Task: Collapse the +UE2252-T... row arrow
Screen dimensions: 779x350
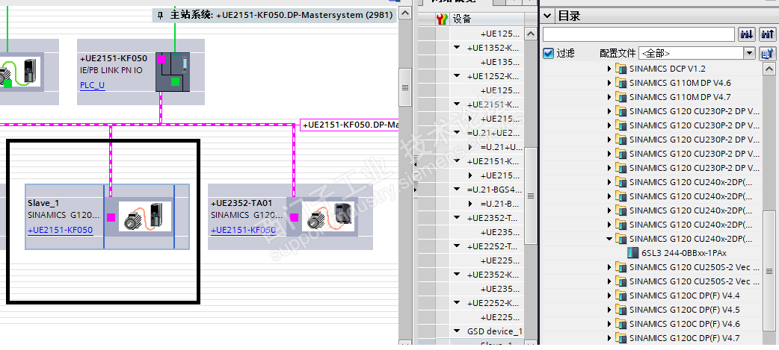Action: click(x=457, y=246)
